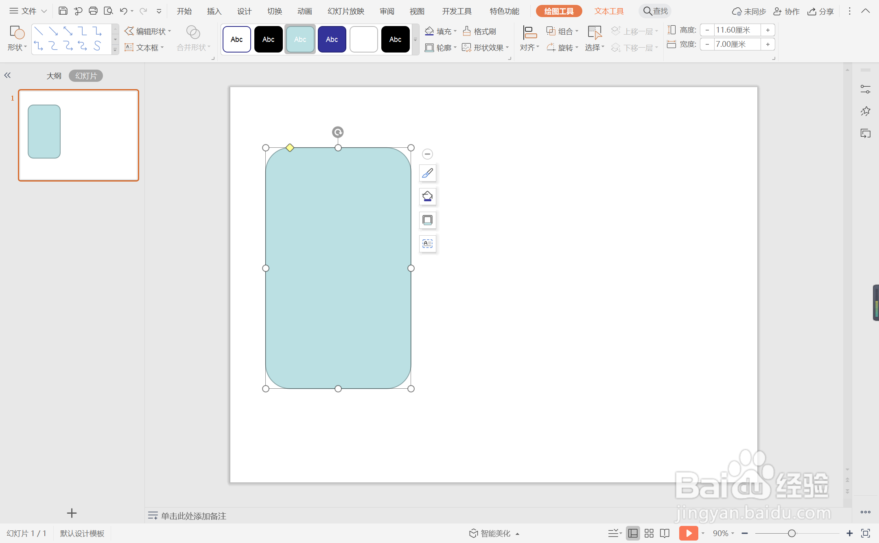Start slideshow with the orange play button
Screen dimensions: 879x543
pyautogui.click(x=688, y=533)
